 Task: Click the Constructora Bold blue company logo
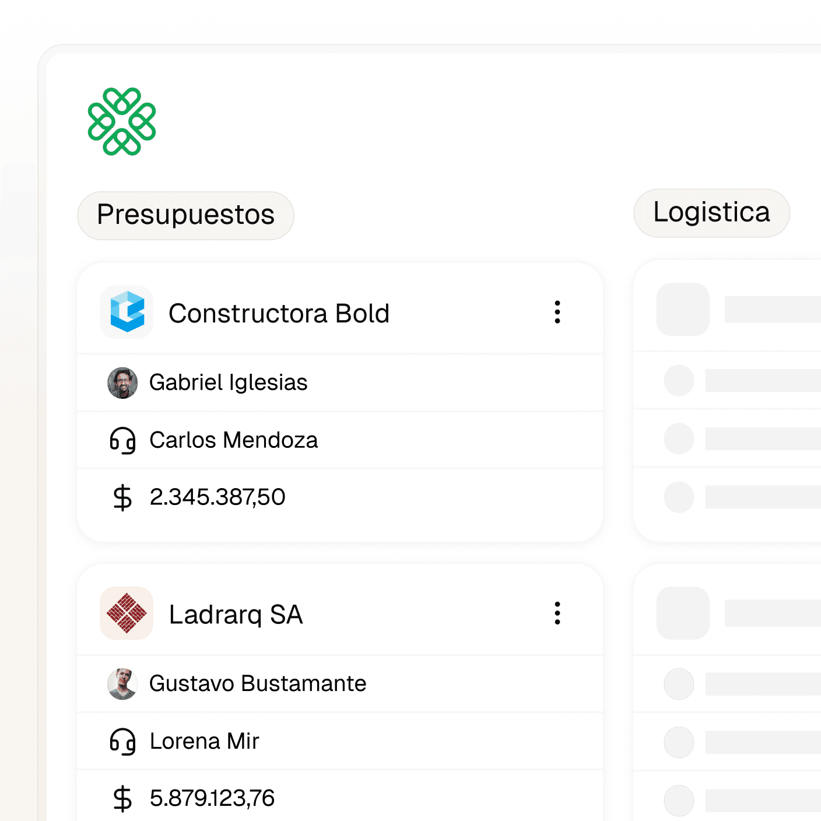click(x=127, y=312)
